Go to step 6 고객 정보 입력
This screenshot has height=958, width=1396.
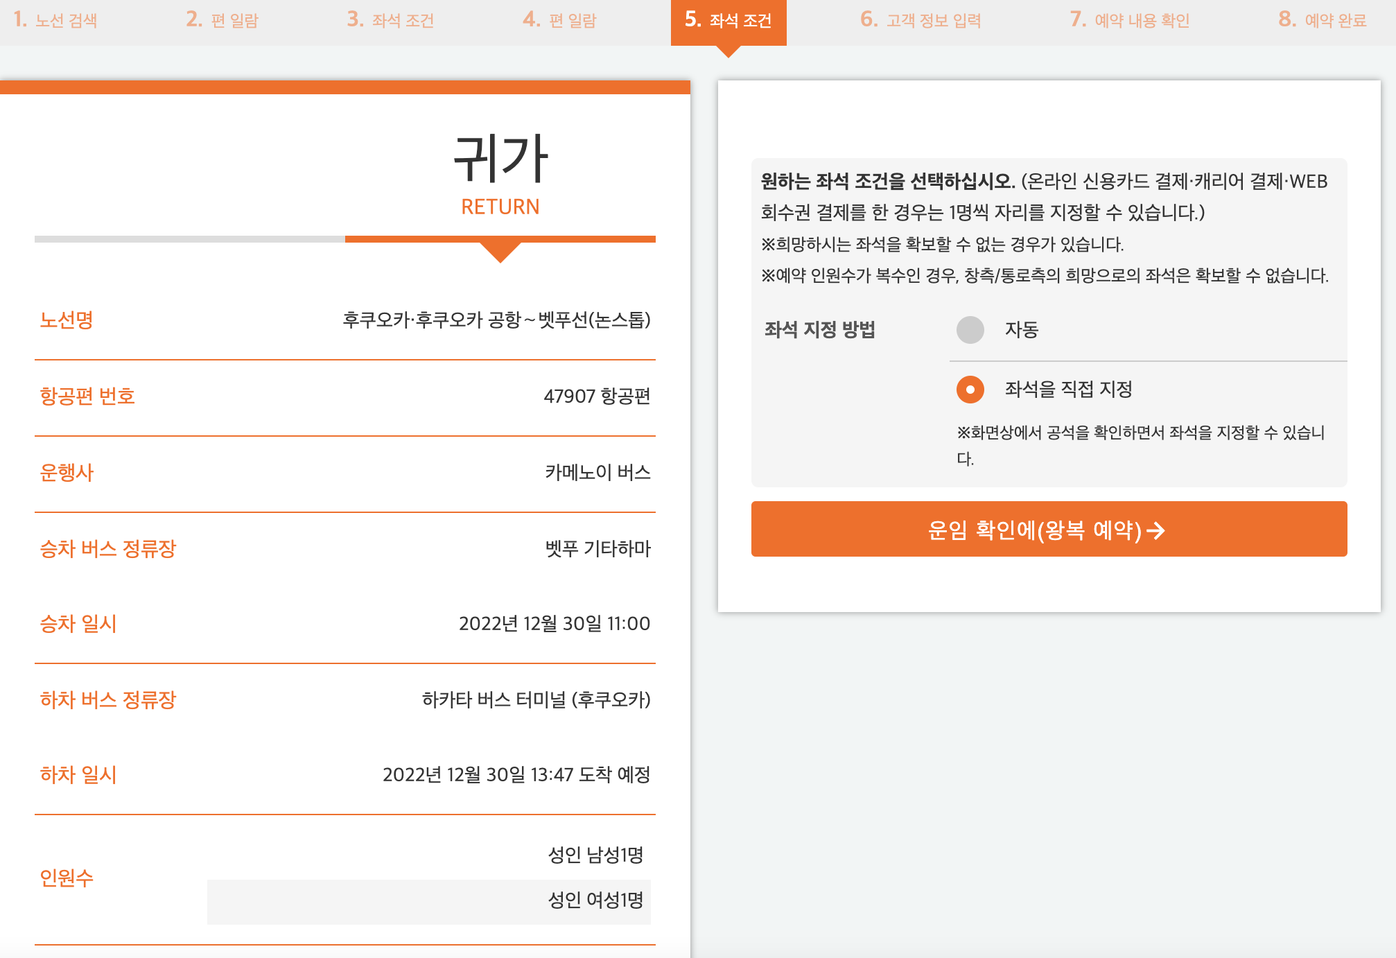921,20
